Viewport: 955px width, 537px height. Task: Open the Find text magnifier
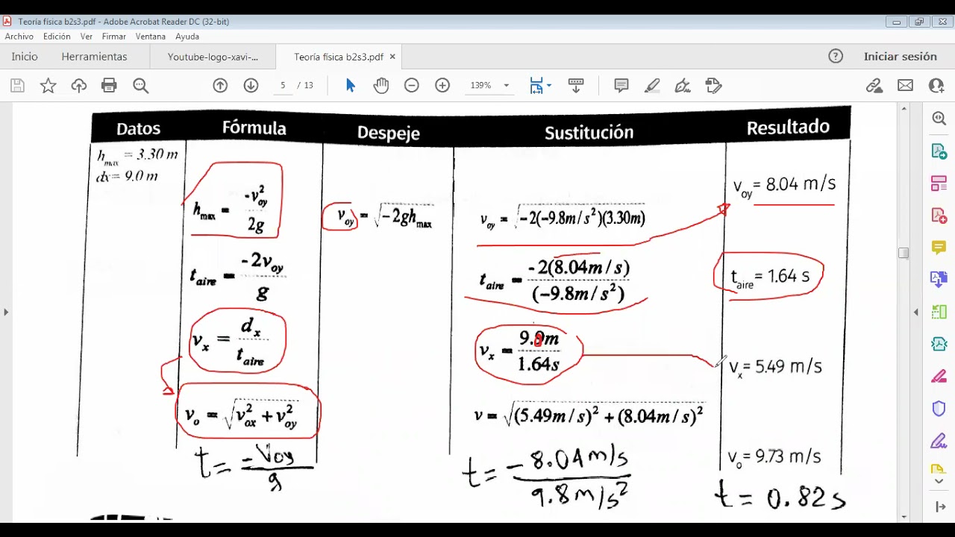140,86
